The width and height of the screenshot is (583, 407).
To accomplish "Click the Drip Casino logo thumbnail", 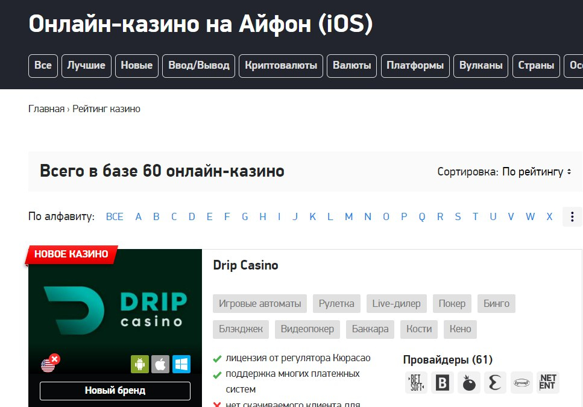I will (115, 311).
